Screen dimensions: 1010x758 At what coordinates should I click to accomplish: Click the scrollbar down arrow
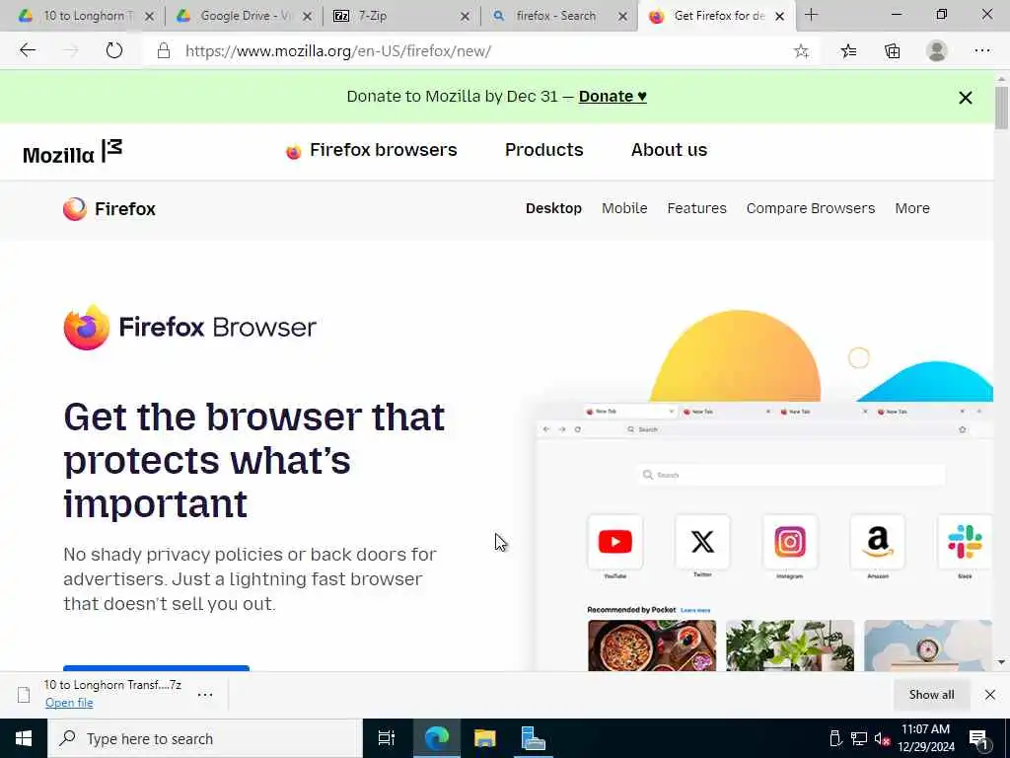coord(1002,662)
